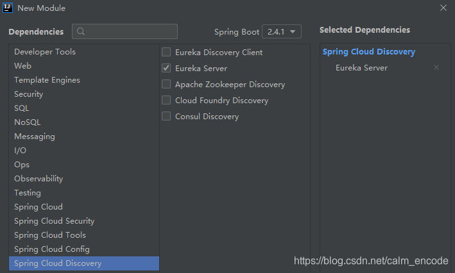455x273 pixels.
Task: Tick Apache Zookeeper Discovery checkbox
Action: click(x=166, y=84)
